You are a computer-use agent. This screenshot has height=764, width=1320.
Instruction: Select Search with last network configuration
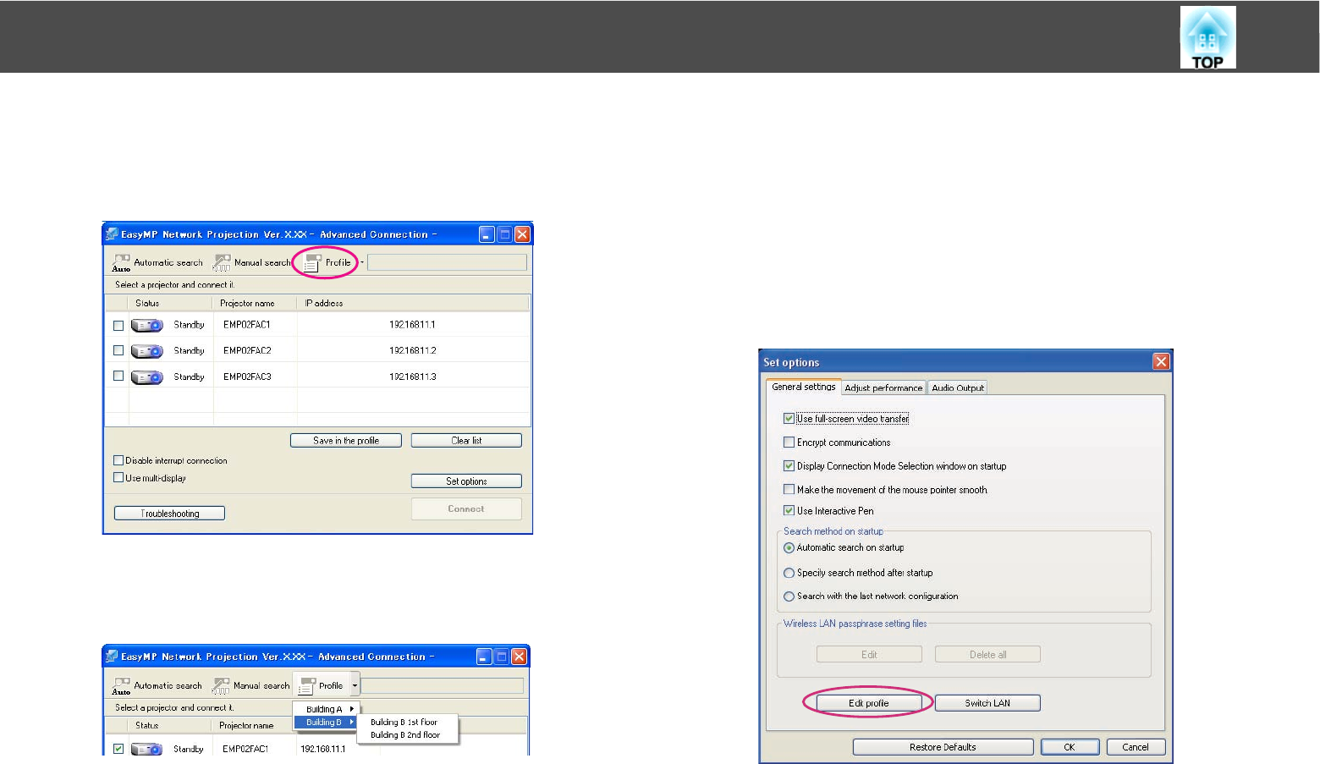[789, 596]
